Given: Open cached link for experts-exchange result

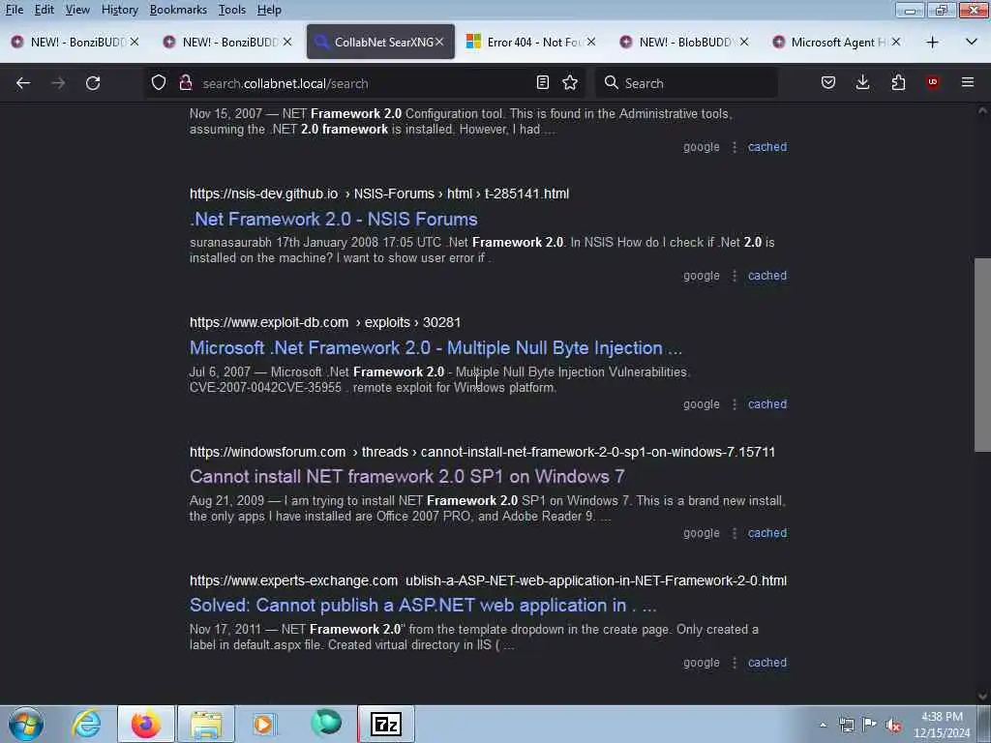Looking at the screenshot, I should 767,662.
